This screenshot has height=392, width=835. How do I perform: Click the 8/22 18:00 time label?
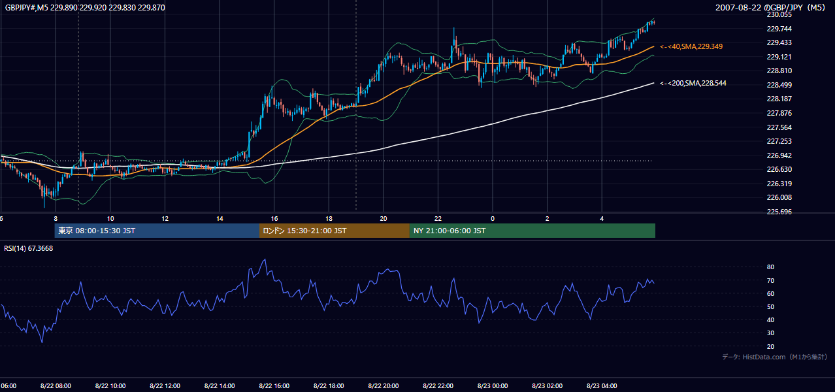pos(329,386)
